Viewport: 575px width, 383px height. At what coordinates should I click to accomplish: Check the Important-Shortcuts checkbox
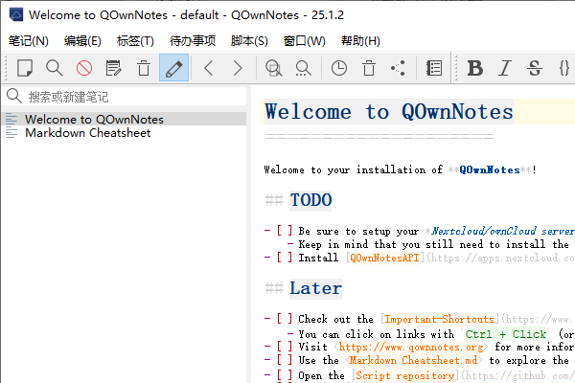point(285,319)
